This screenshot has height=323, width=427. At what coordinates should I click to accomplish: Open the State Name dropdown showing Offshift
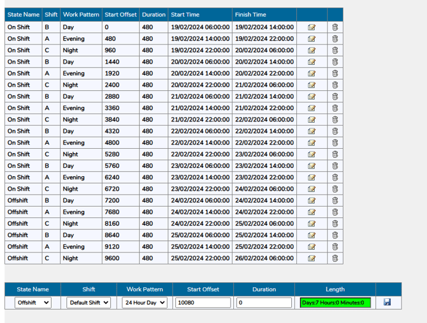pos(33,303)
